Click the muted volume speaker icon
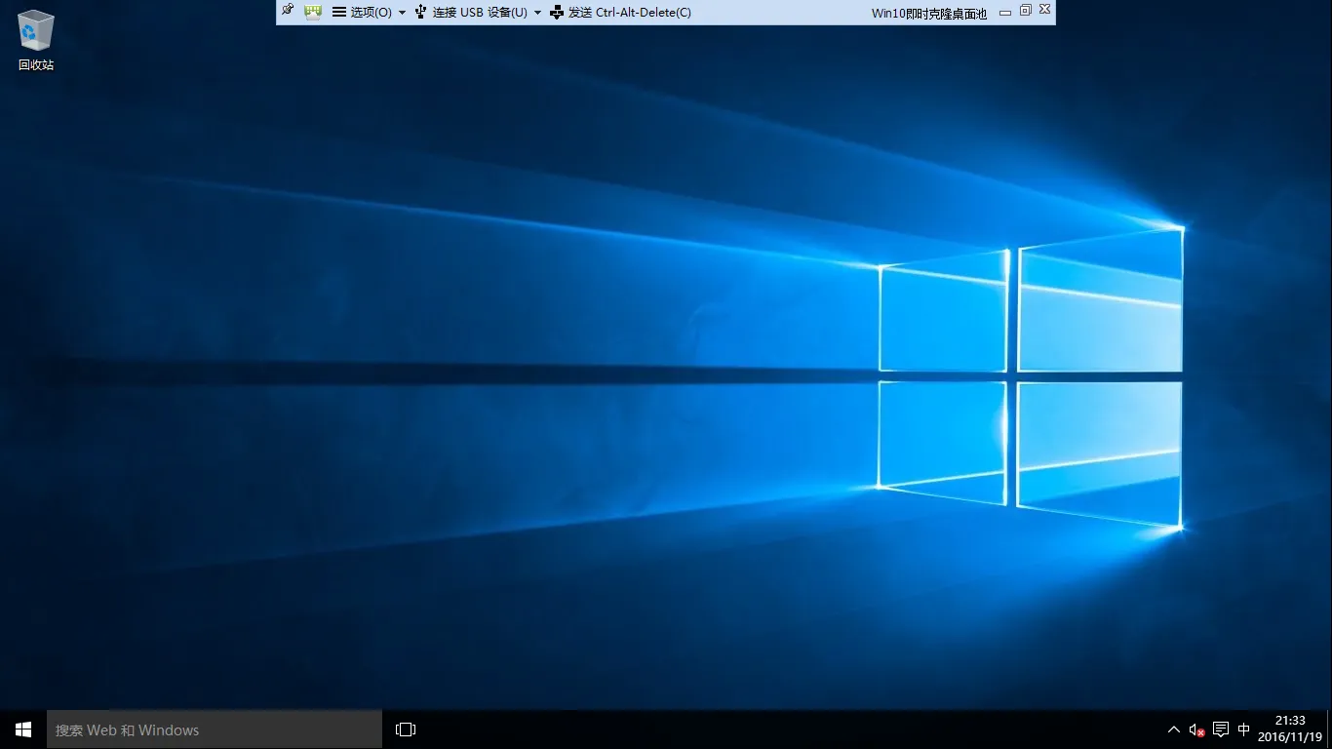 (1197, 729)
